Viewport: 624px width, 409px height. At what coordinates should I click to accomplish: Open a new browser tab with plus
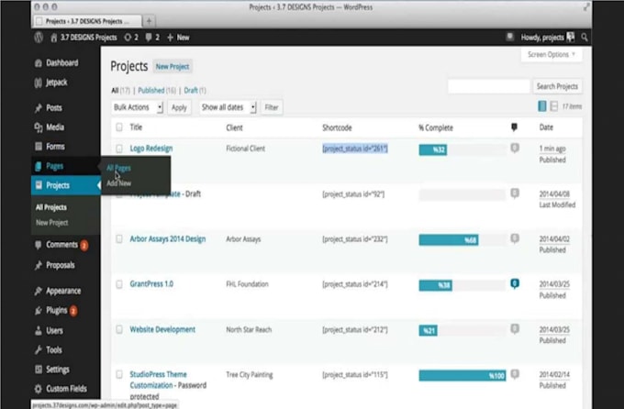(x=149, y=21)
